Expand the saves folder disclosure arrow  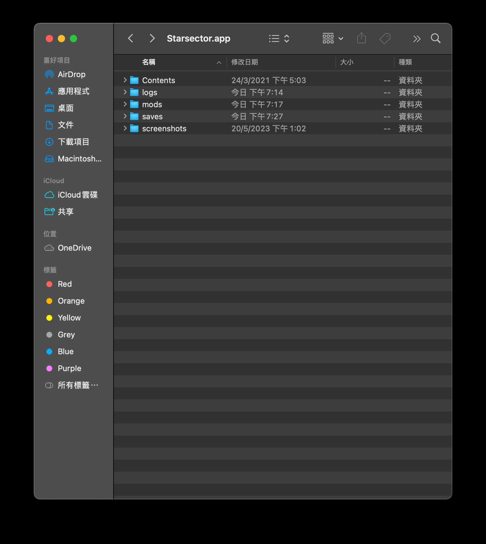coord(125,116)
